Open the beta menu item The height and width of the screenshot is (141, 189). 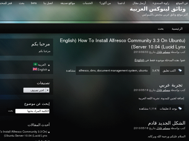(x=34, y=3)
